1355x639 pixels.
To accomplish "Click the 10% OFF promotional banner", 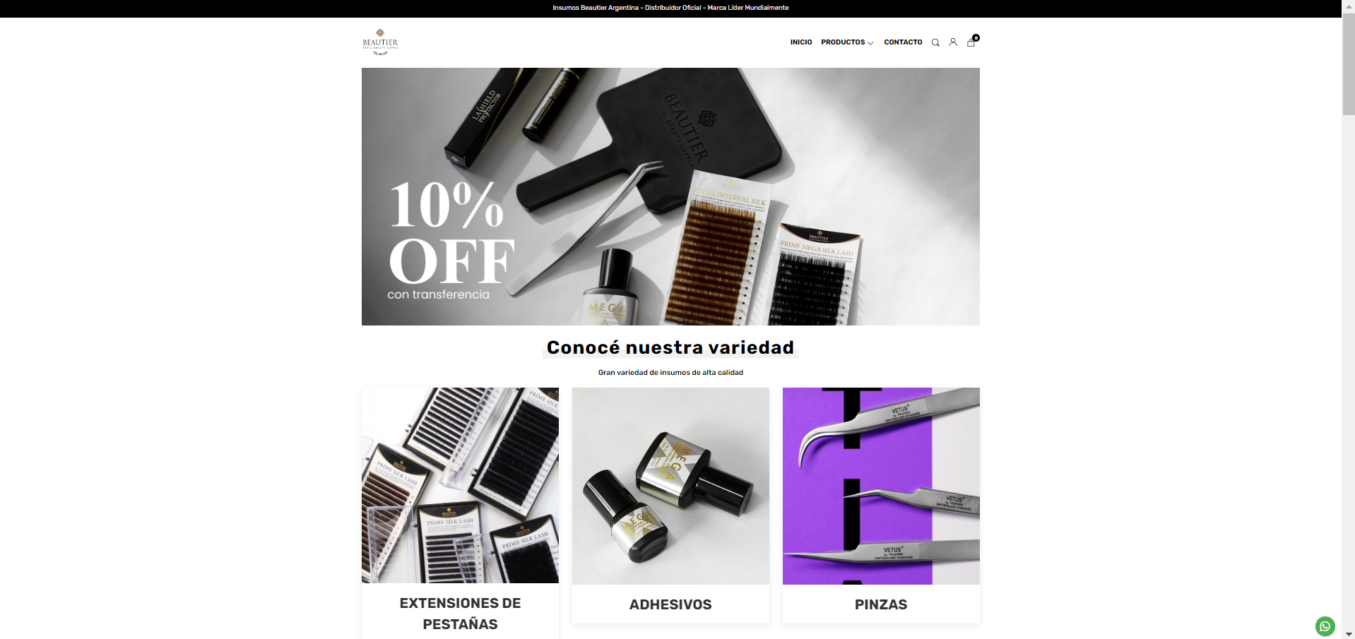I will pos(670,196).
